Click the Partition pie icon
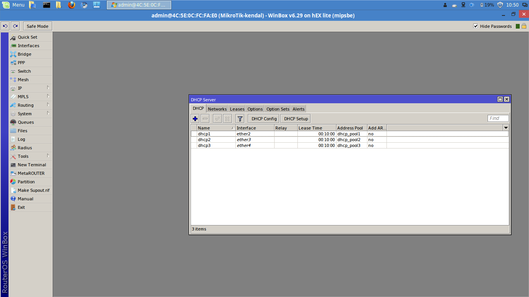This screenshot has height=297, width=529. coord(13,182)
